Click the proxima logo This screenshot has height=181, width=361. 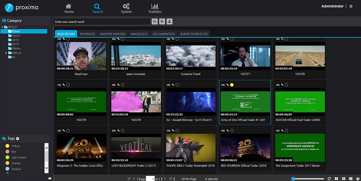click(21, 8)
